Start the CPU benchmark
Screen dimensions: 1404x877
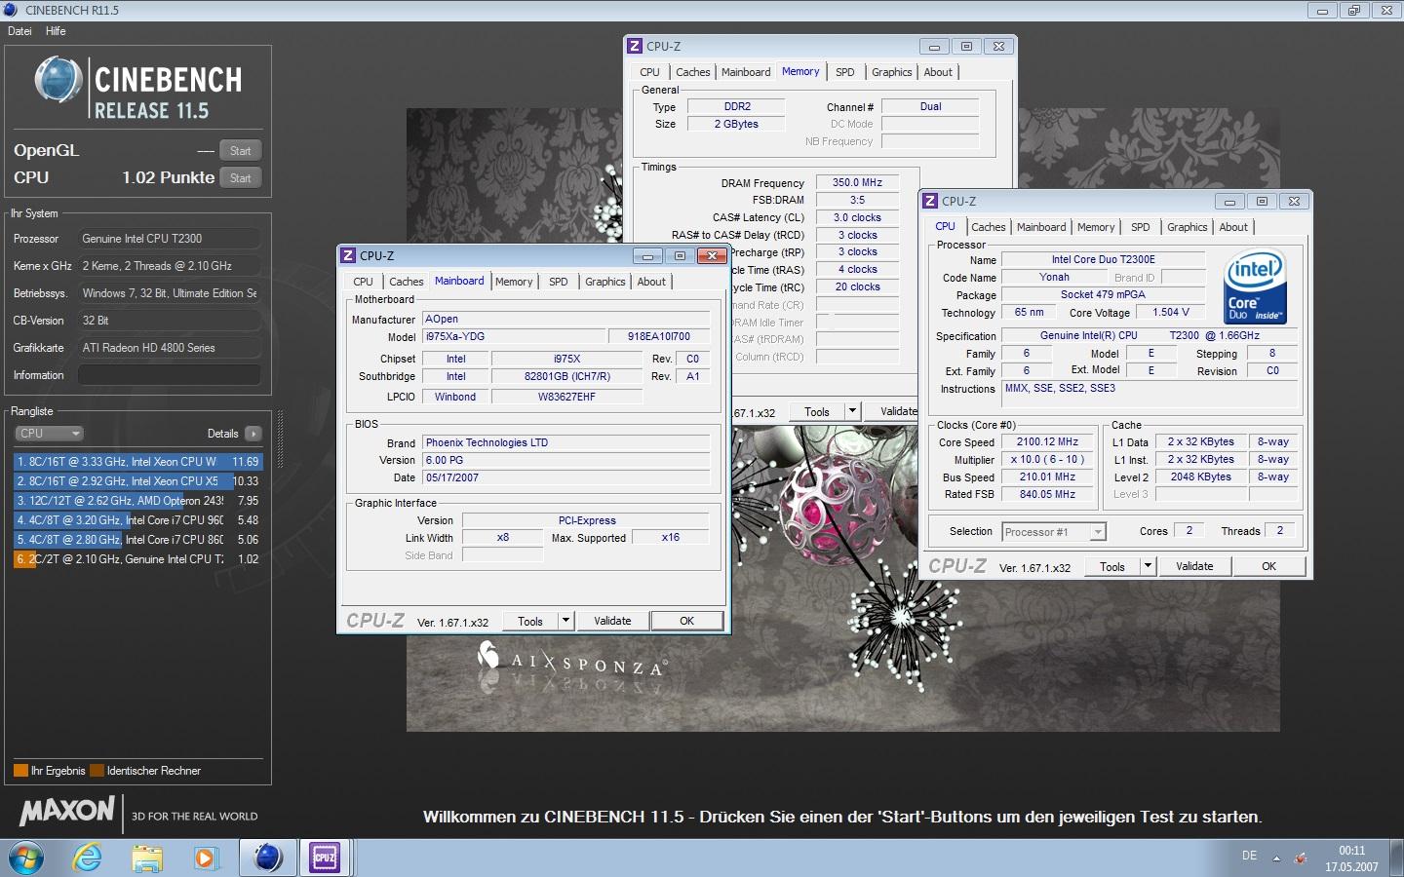(241, 178)
